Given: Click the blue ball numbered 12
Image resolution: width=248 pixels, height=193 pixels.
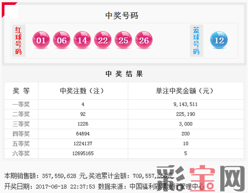Looking at the screenshot, I should [219, 40].
